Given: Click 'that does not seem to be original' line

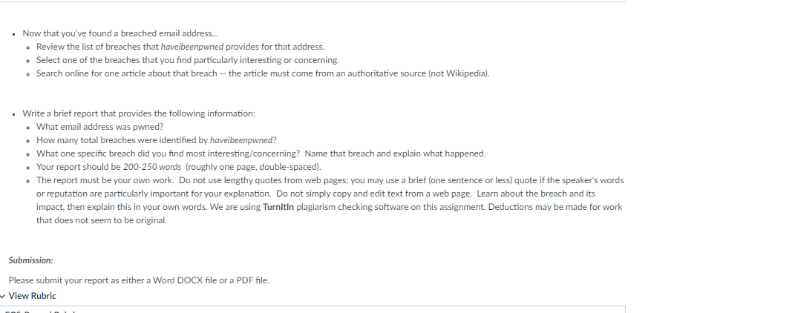Looking at the screenshot, I should [102, 220].
